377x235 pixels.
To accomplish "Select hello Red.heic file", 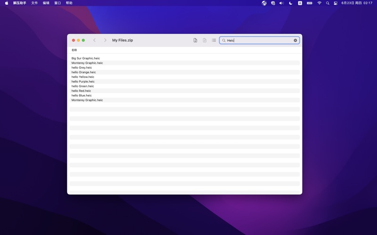I will (185, 91).
